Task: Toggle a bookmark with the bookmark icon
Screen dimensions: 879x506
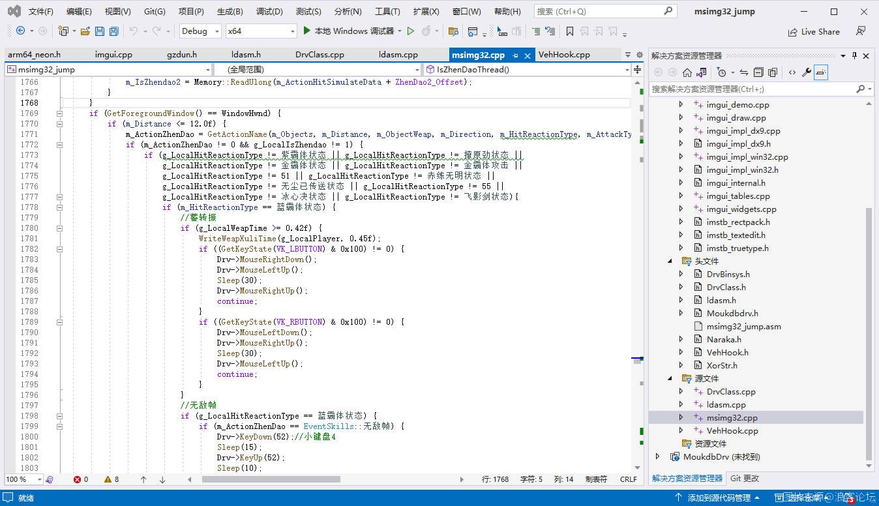Action: pos(569,31)
